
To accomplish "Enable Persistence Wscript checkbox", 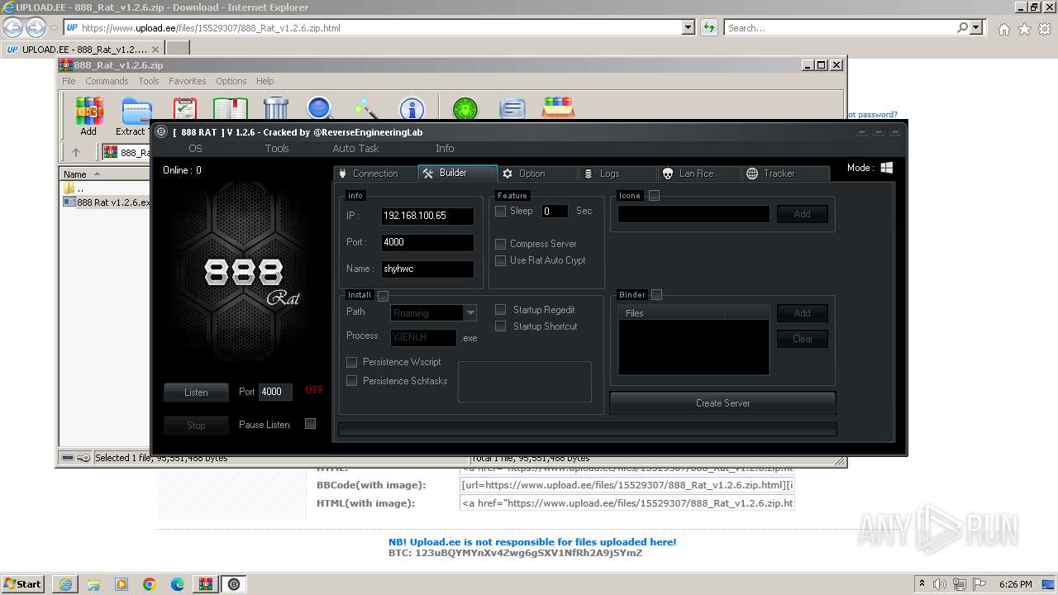I will [351, 362].
